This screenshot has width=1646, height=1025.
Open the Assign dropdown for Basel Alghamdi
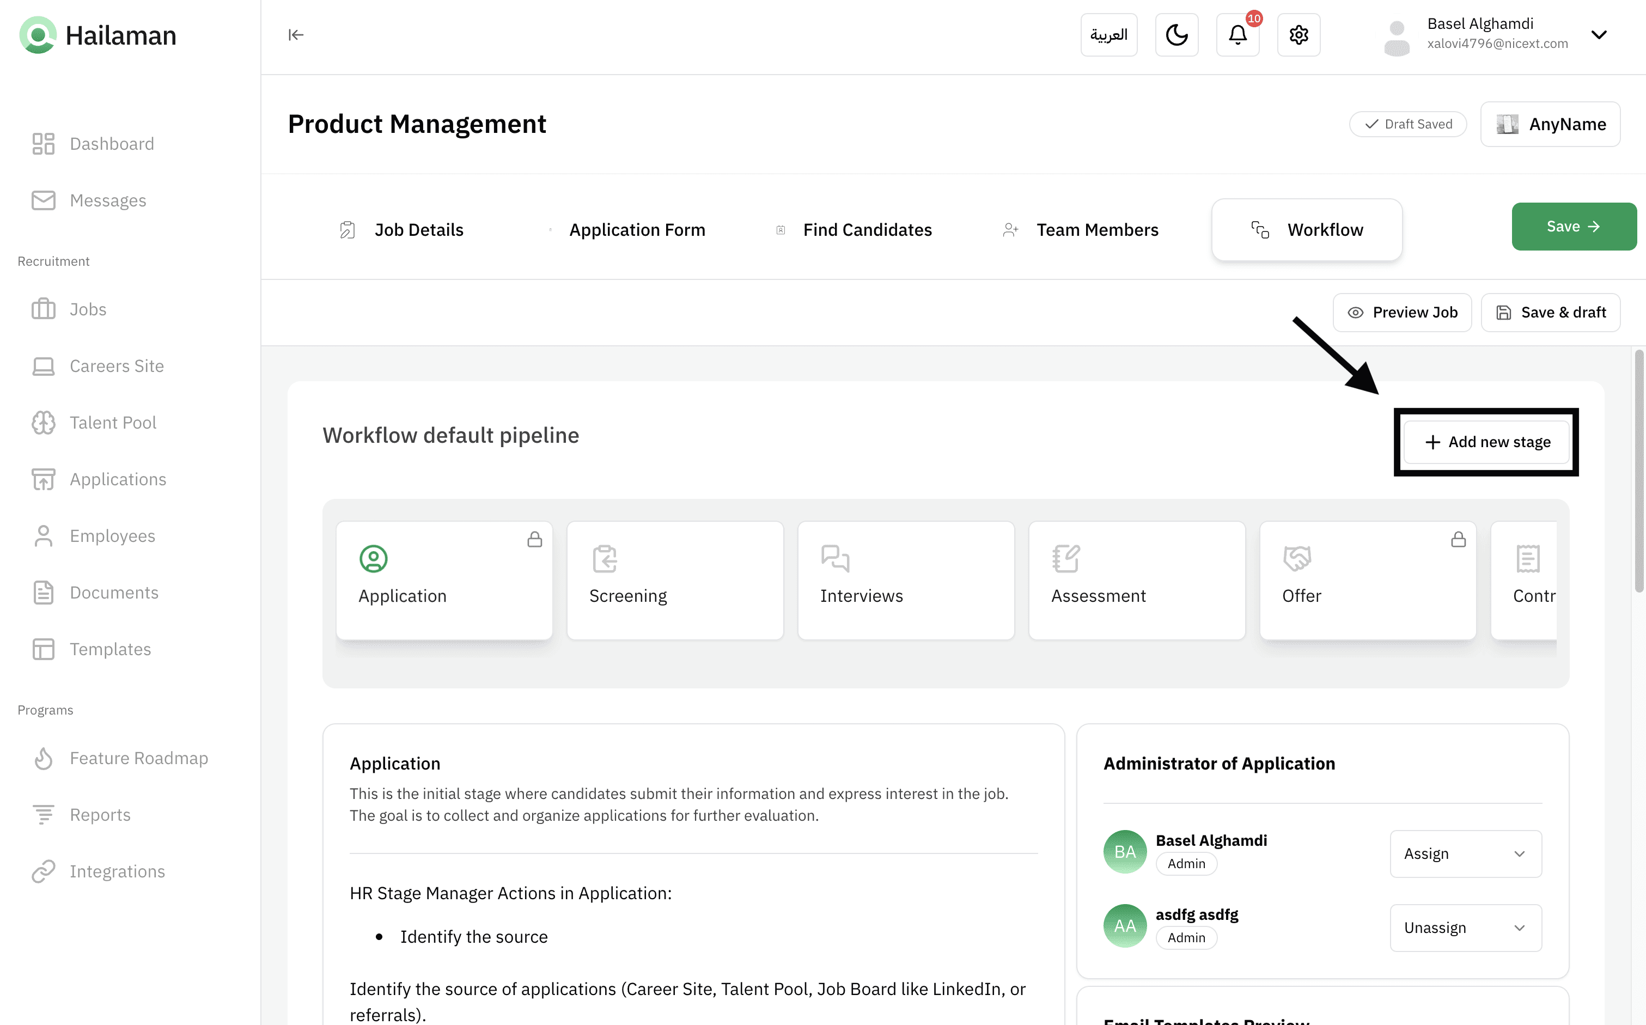coord(1465,853)
